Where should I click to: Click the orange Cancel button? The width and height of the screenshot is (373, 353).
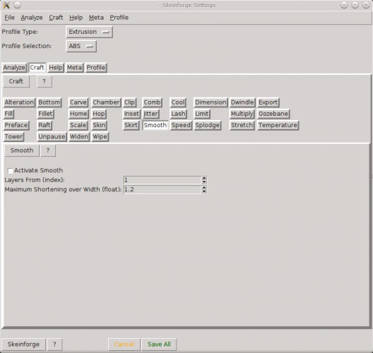124,345
